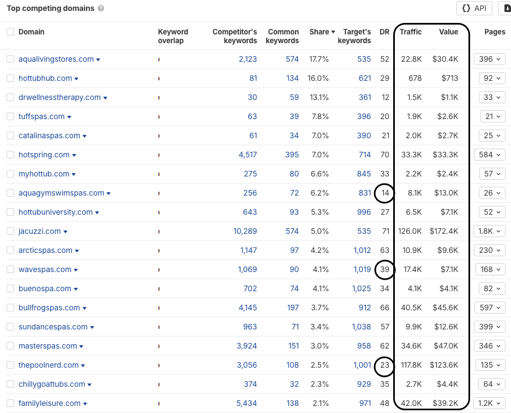This screenshot has height=413, width=511.
Task: Click keyword overlap bar for aqualivingstores.com
Action: pyautogui.click(x=159, y=60)
